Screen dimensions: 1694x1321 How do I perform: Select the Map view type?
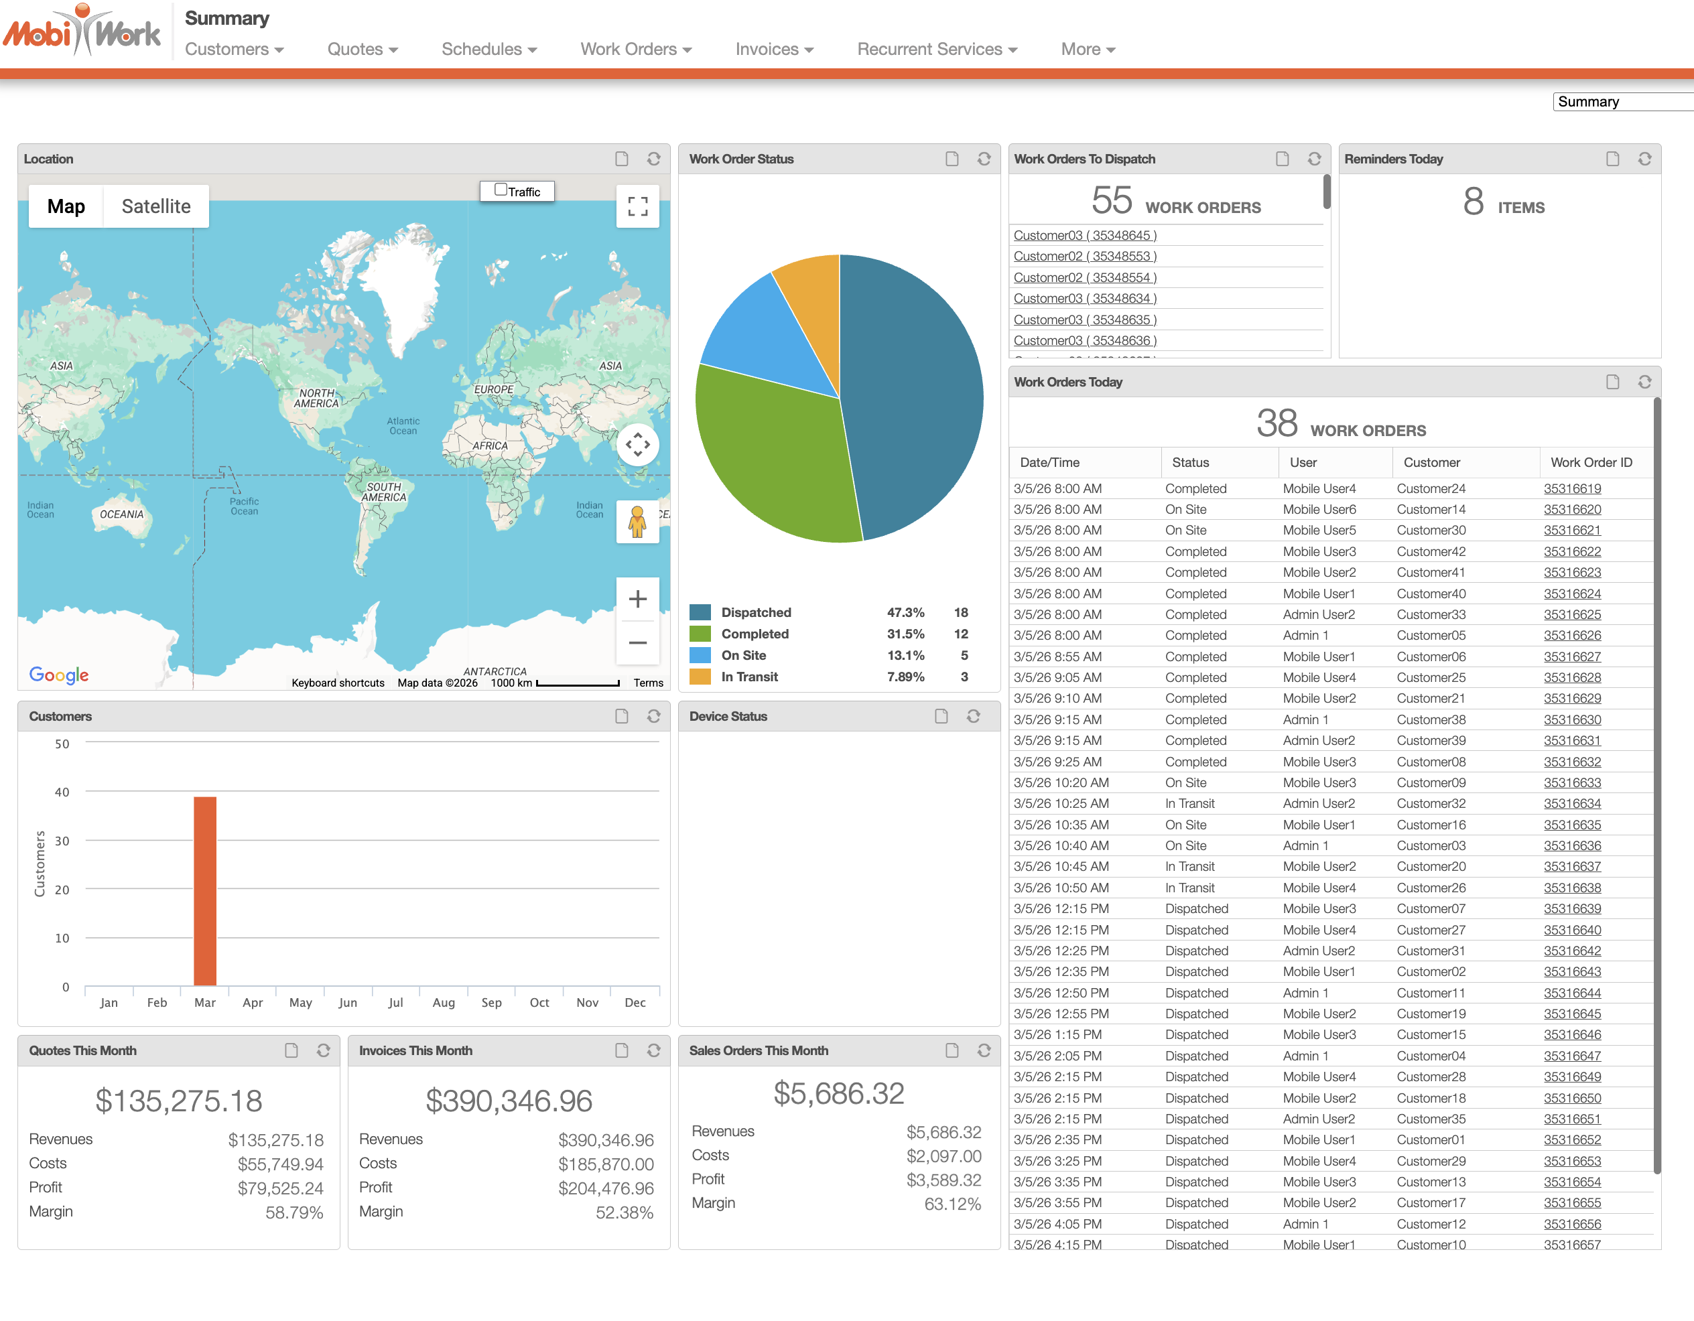click(66, 206)
